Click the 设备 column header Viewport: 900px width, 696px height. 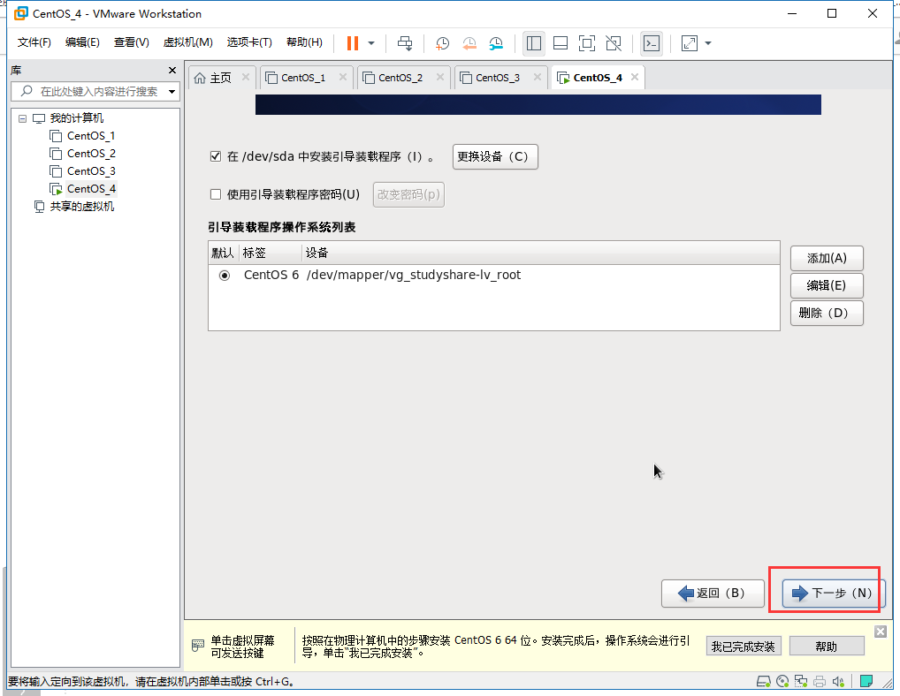(541, 253)
